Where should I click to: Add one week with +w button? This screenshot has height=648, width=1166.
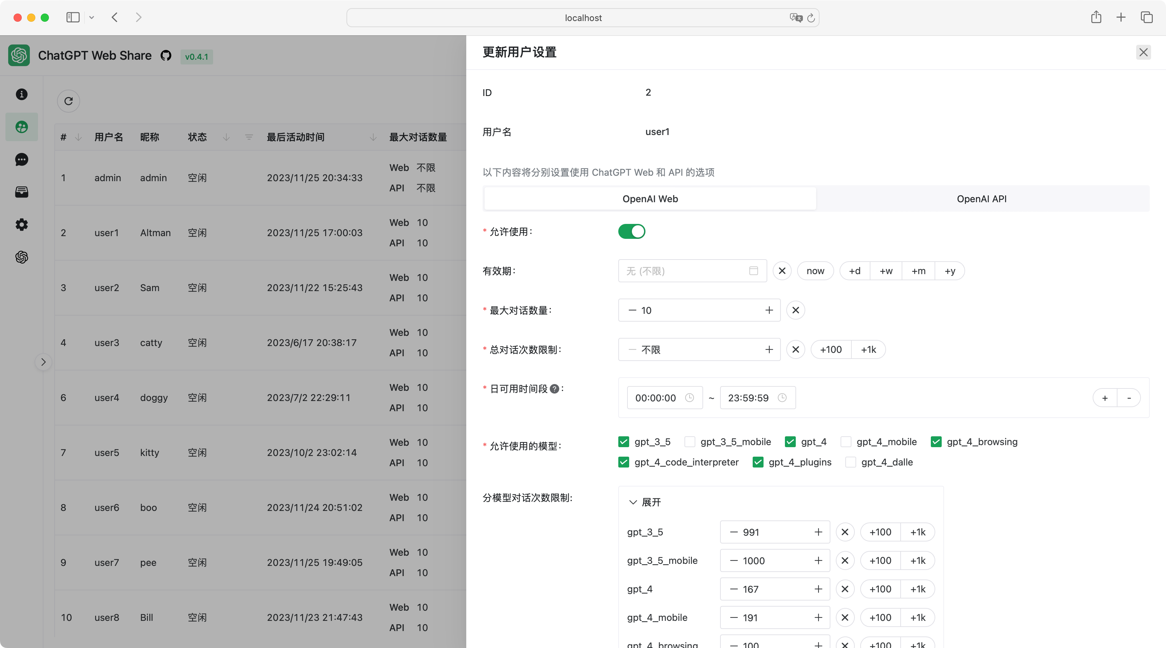tap(885, 271)
